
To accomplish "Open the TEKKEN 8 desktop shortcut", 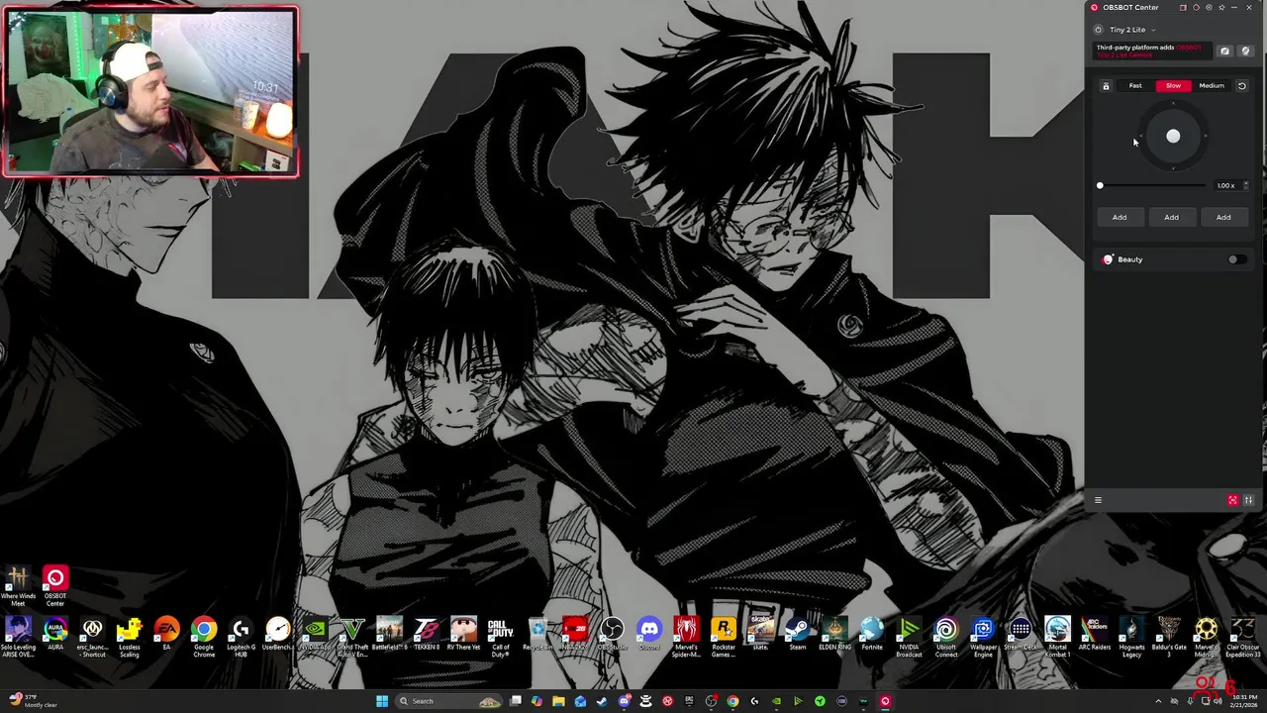I will coord(427,634).
